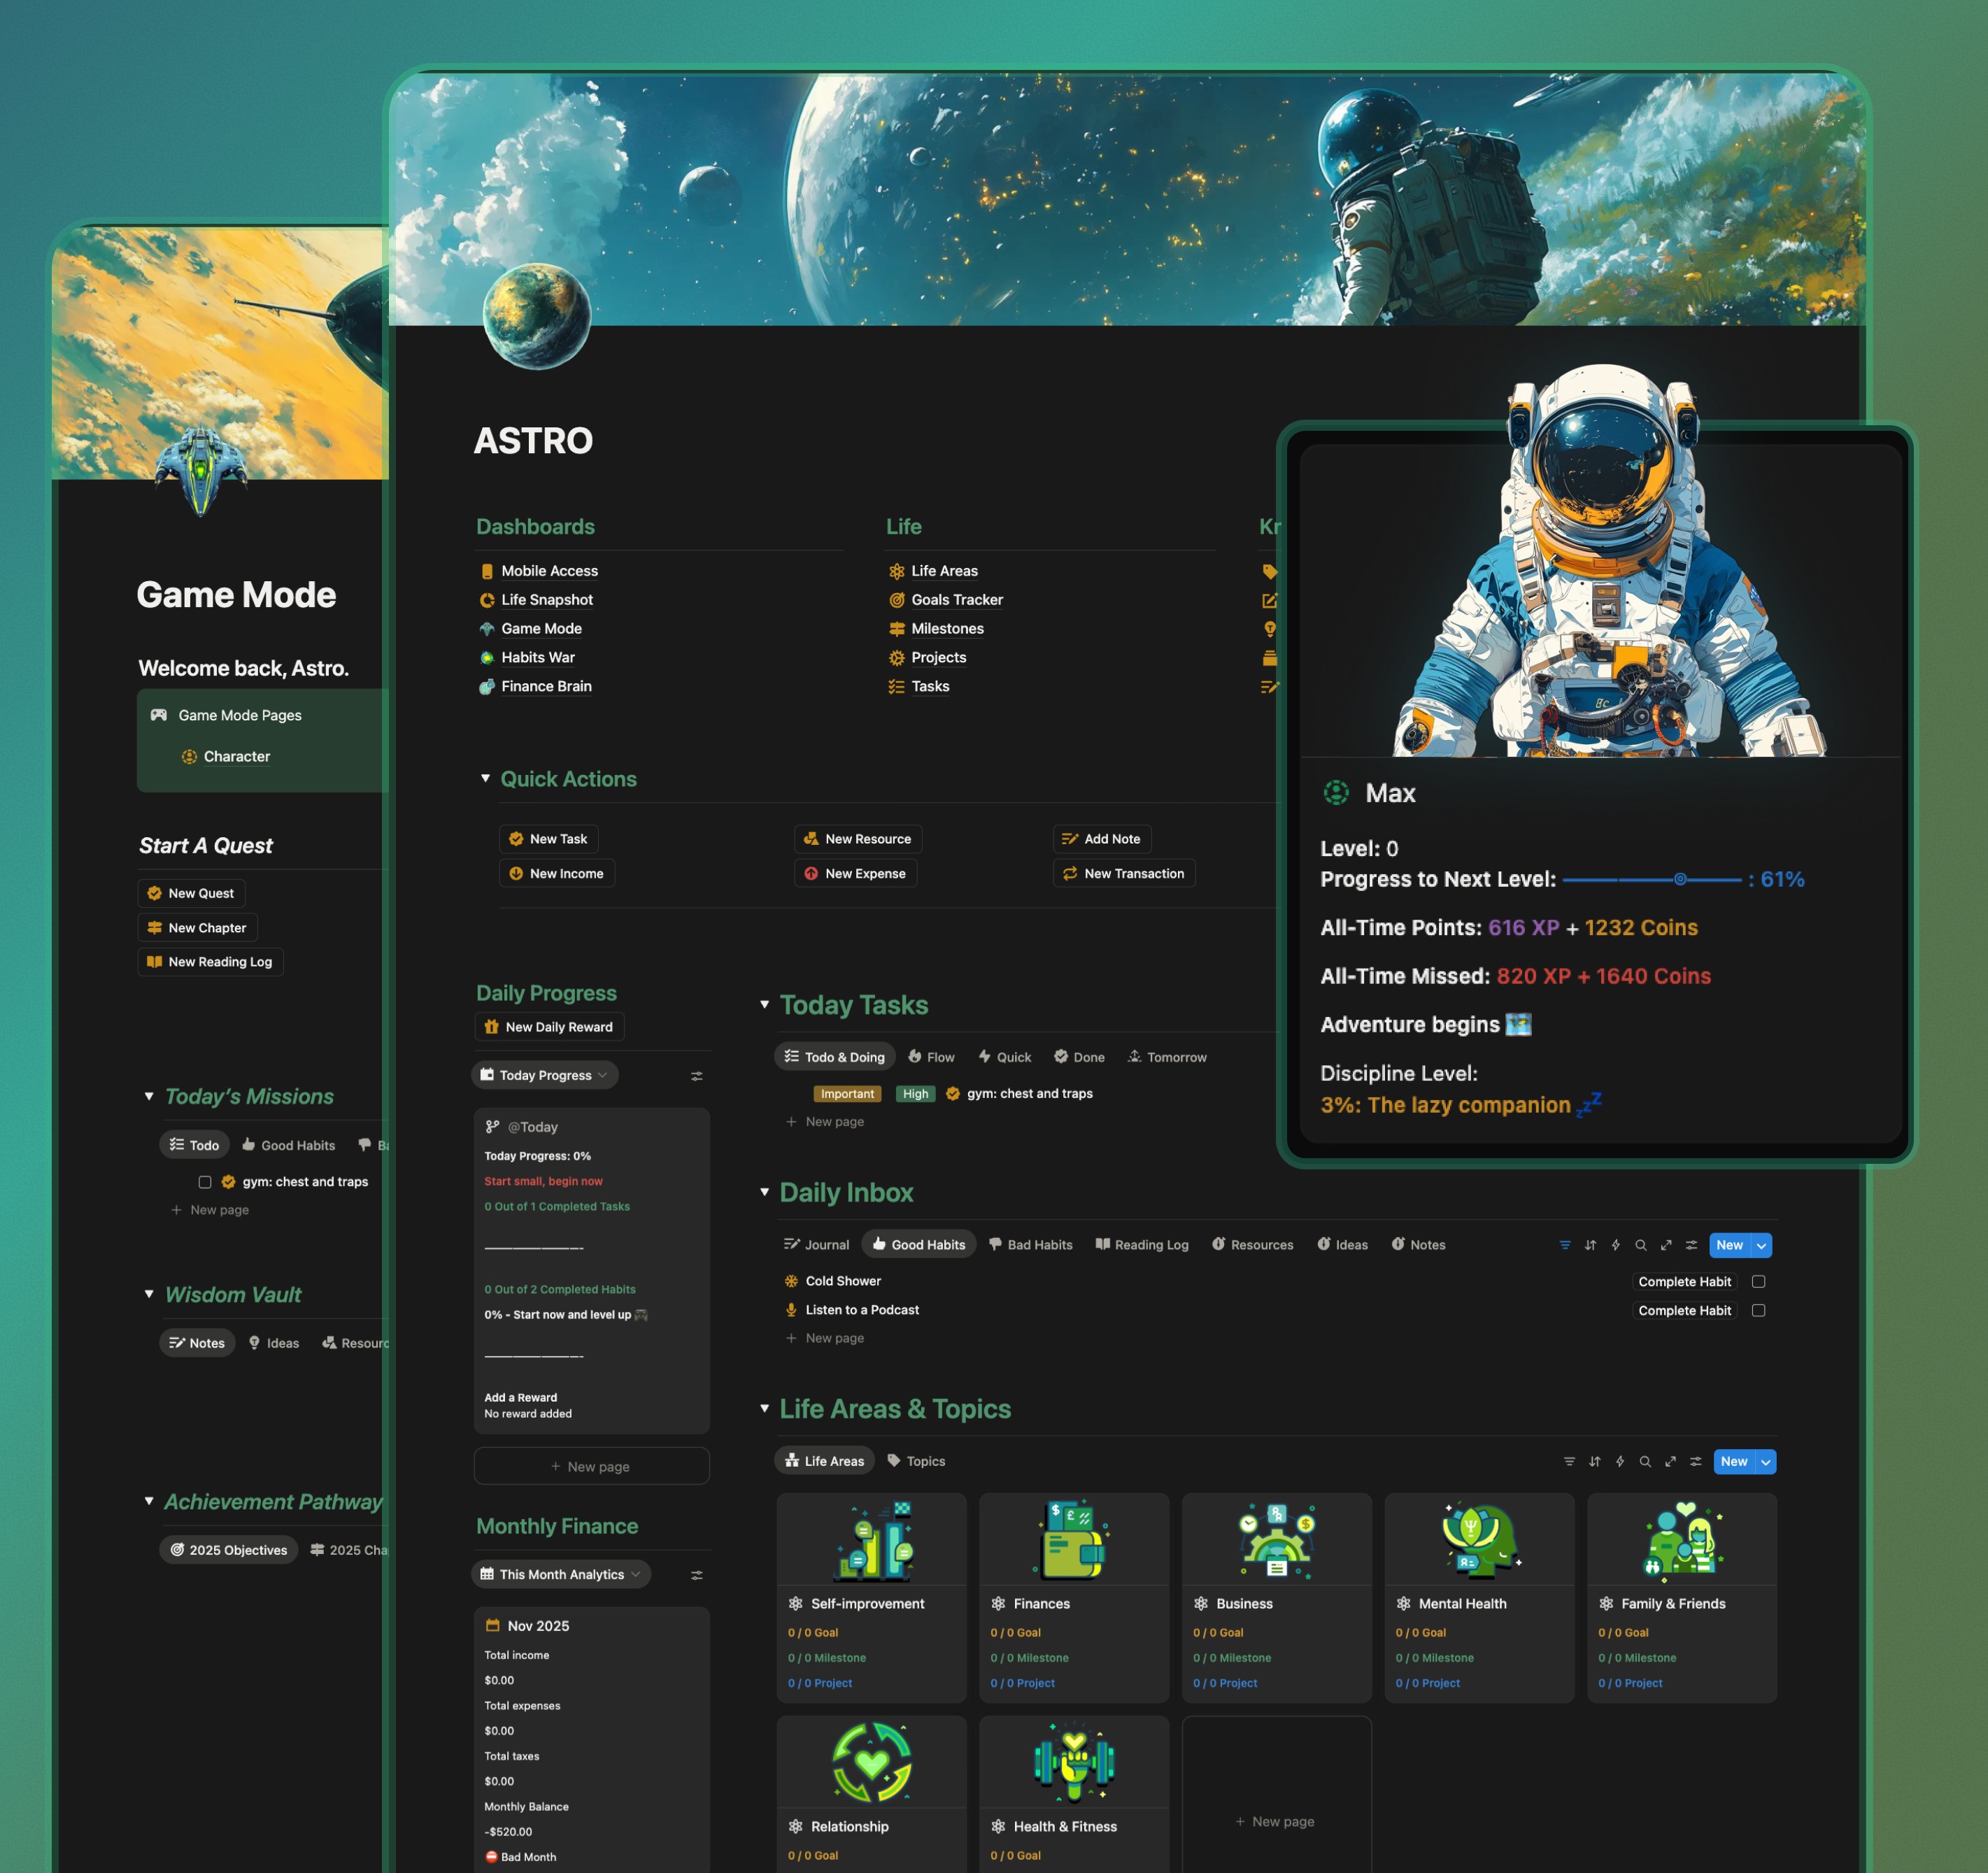This screenshot has width=1988, height=1873.
Task: Check gym task checkbox in Game Mode
Action: click(205, 1182)
